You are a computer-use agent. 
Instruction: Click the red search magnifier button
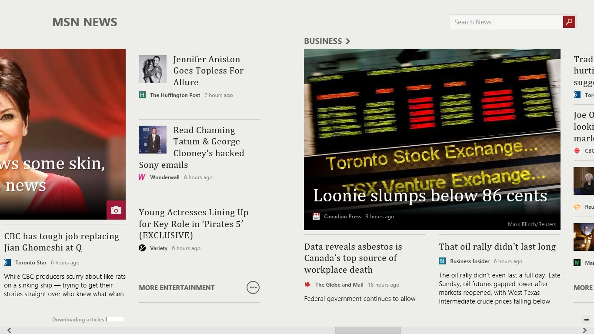[569, 22]
